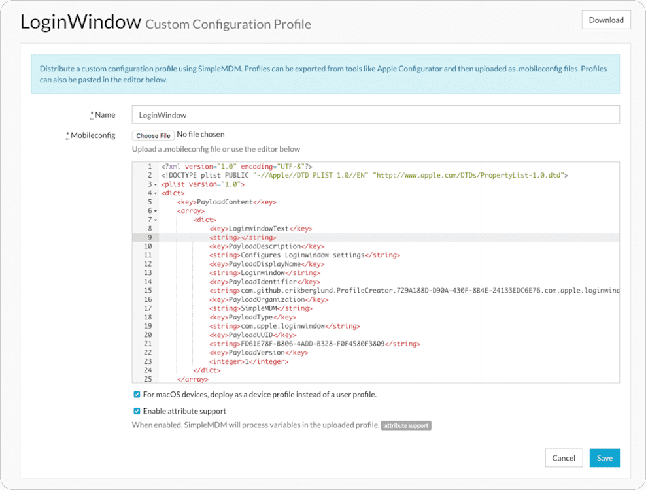Click 'Configures Loginwindow settings' string
The image size is (646, 490).
tap(305, 255)
